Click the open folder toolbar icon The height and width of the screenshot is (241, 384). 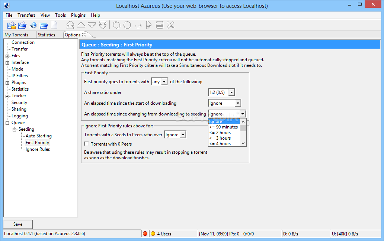click(x=44, y=25)
